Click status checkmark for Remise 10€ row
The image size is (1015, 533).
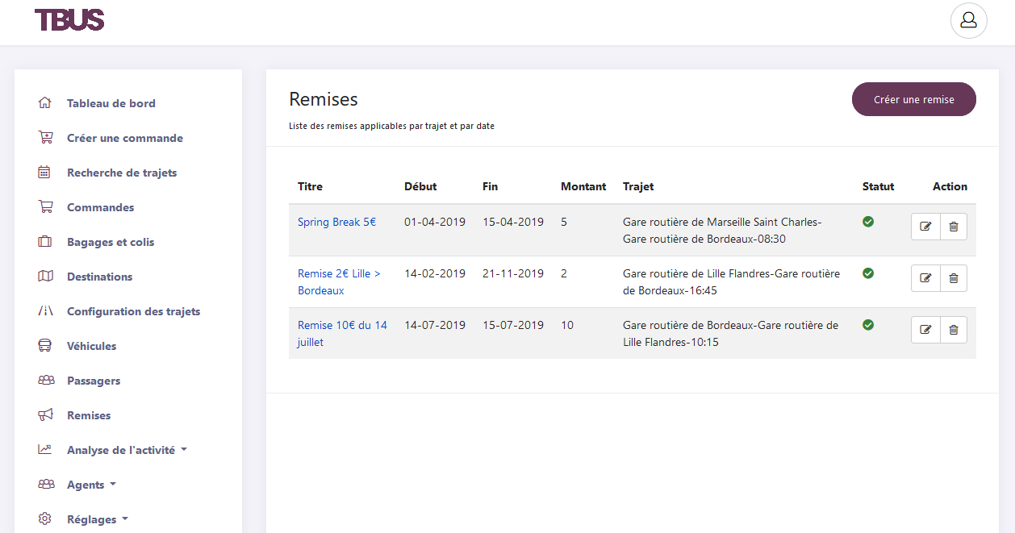click(868, 325)
